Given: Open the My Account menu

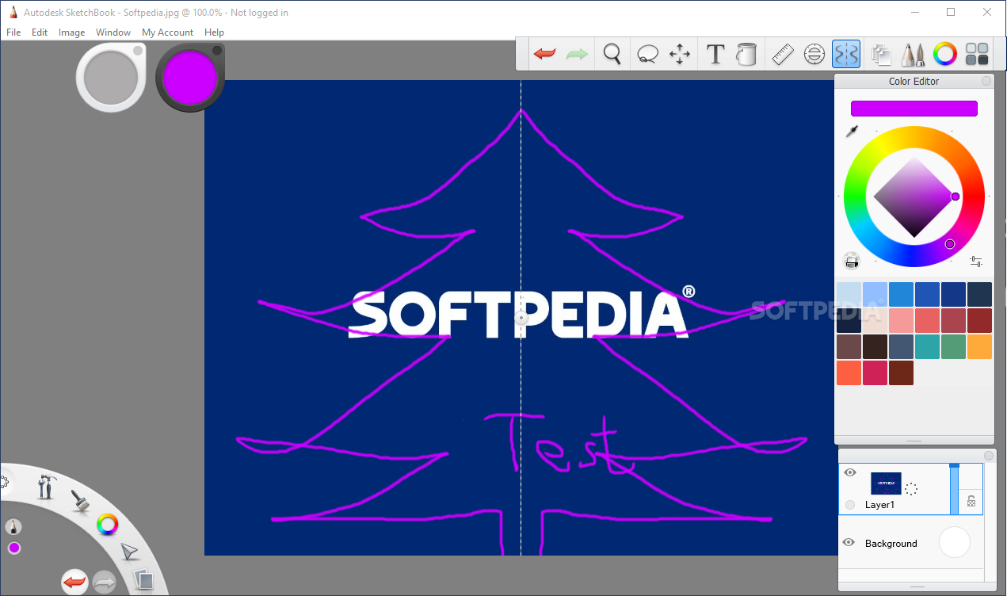Looking at the screenshot, I should pyautogui.click(x=167, y=32).
